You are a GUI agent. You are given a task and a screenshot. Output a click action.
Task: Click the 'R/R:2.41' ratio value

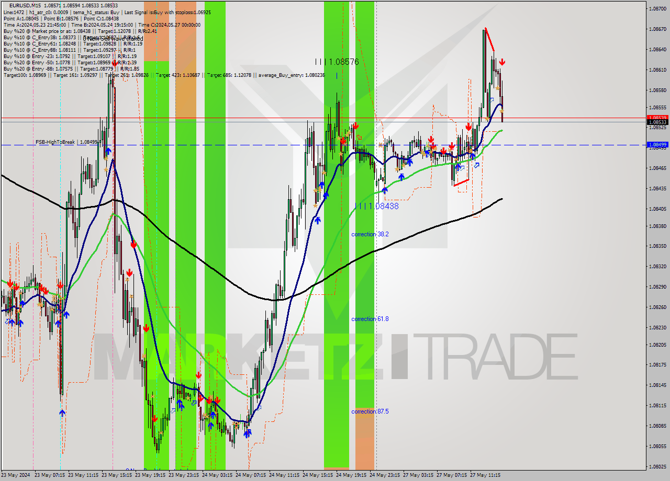coord(147,31)
